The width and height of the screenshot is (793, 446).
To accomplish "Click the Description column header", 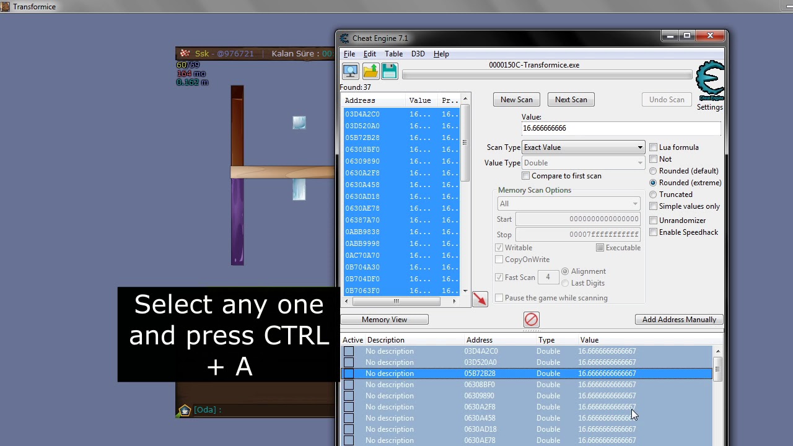I will (414, 340).
